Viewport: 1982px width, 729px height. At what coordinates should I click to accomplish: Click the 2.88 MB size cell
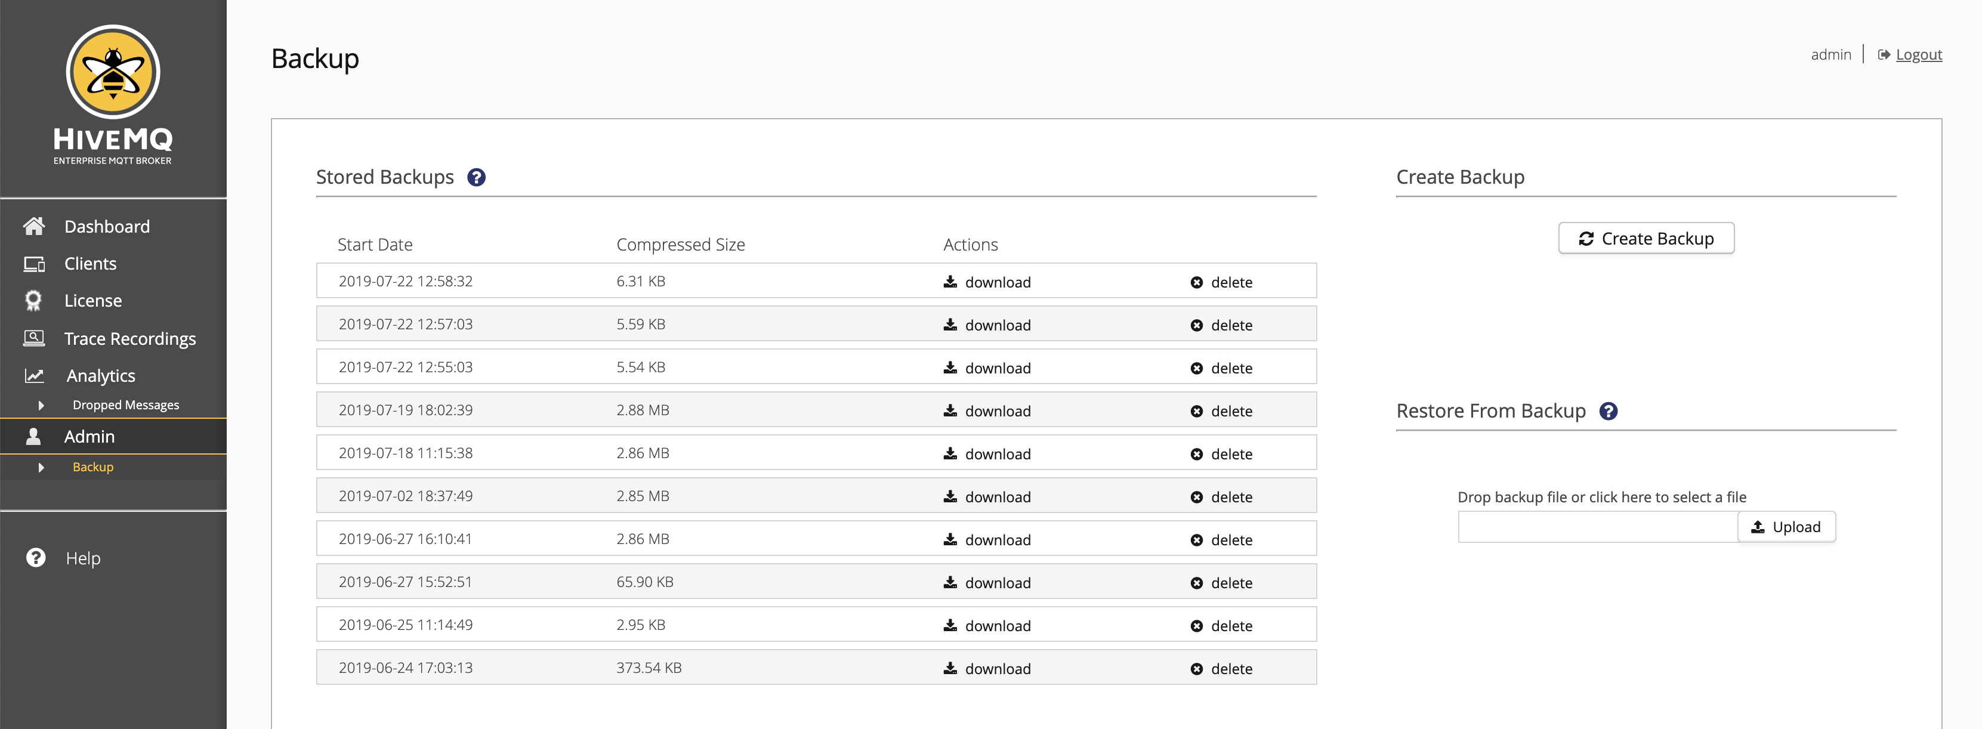643,410
